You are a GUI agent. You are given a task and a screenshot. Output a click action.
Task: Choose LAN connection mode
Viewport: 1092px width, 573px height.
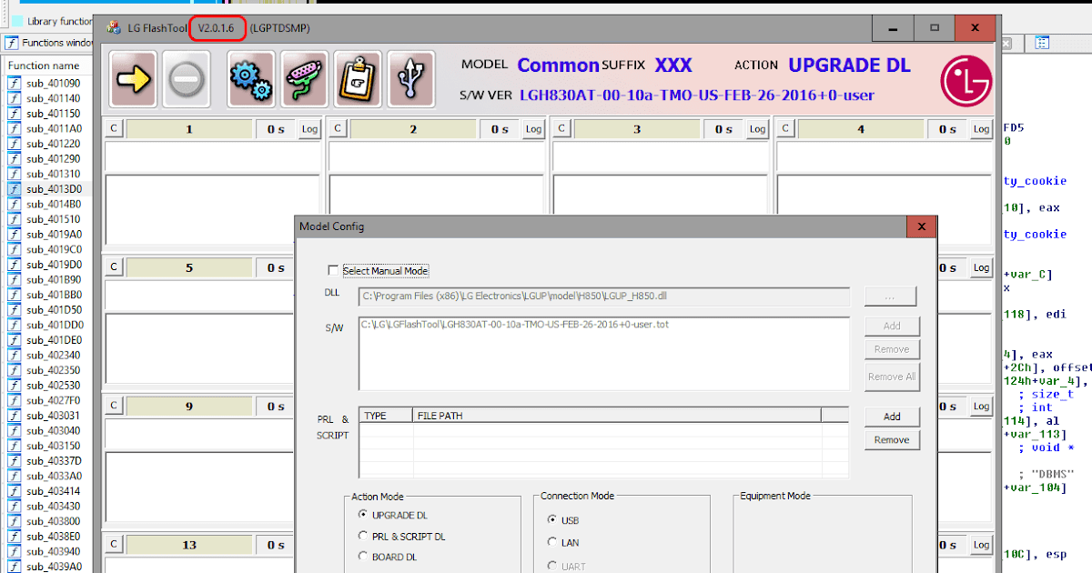(x=552, y=542)
